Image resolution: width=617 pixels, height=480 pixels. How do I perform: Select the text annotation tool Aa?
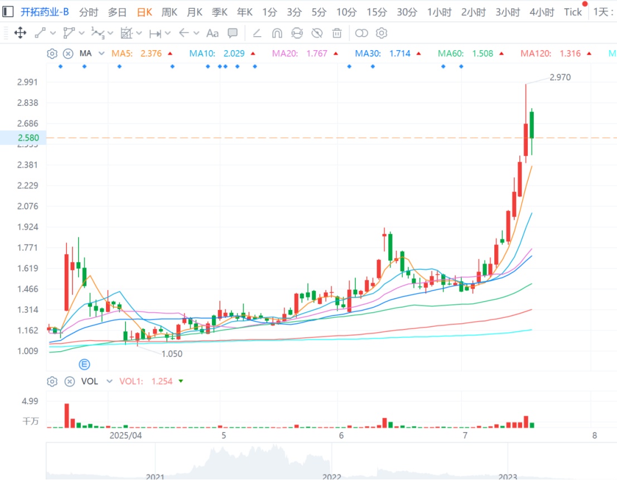pyautogui.click(x=212, y=33)
